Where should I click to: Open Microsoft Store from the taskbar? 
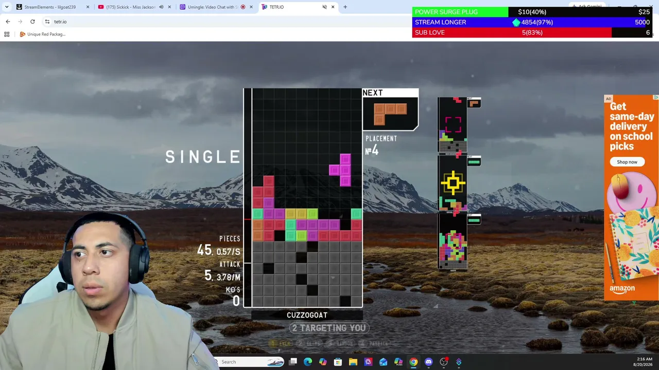coord(338,362)
